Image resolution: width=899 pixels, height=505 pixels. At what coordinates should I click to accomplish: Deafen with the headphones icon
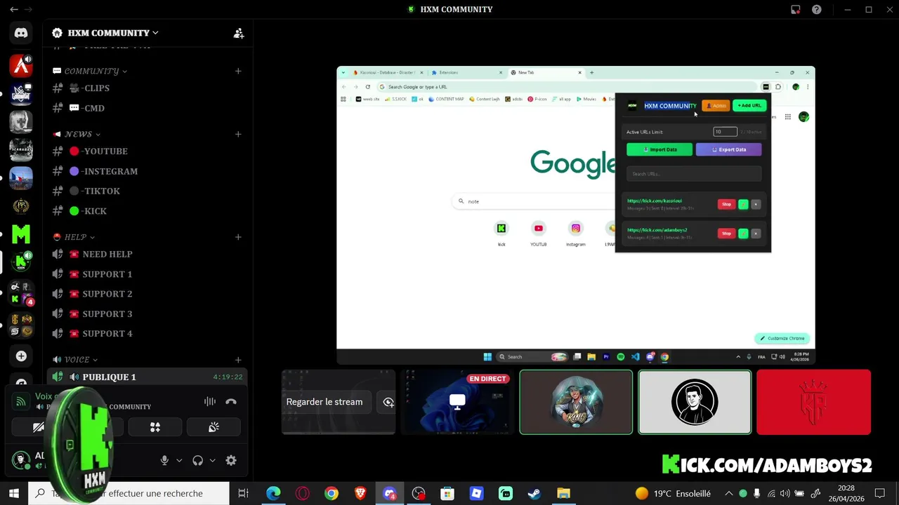pyautogui.click(x=198, y=461)
